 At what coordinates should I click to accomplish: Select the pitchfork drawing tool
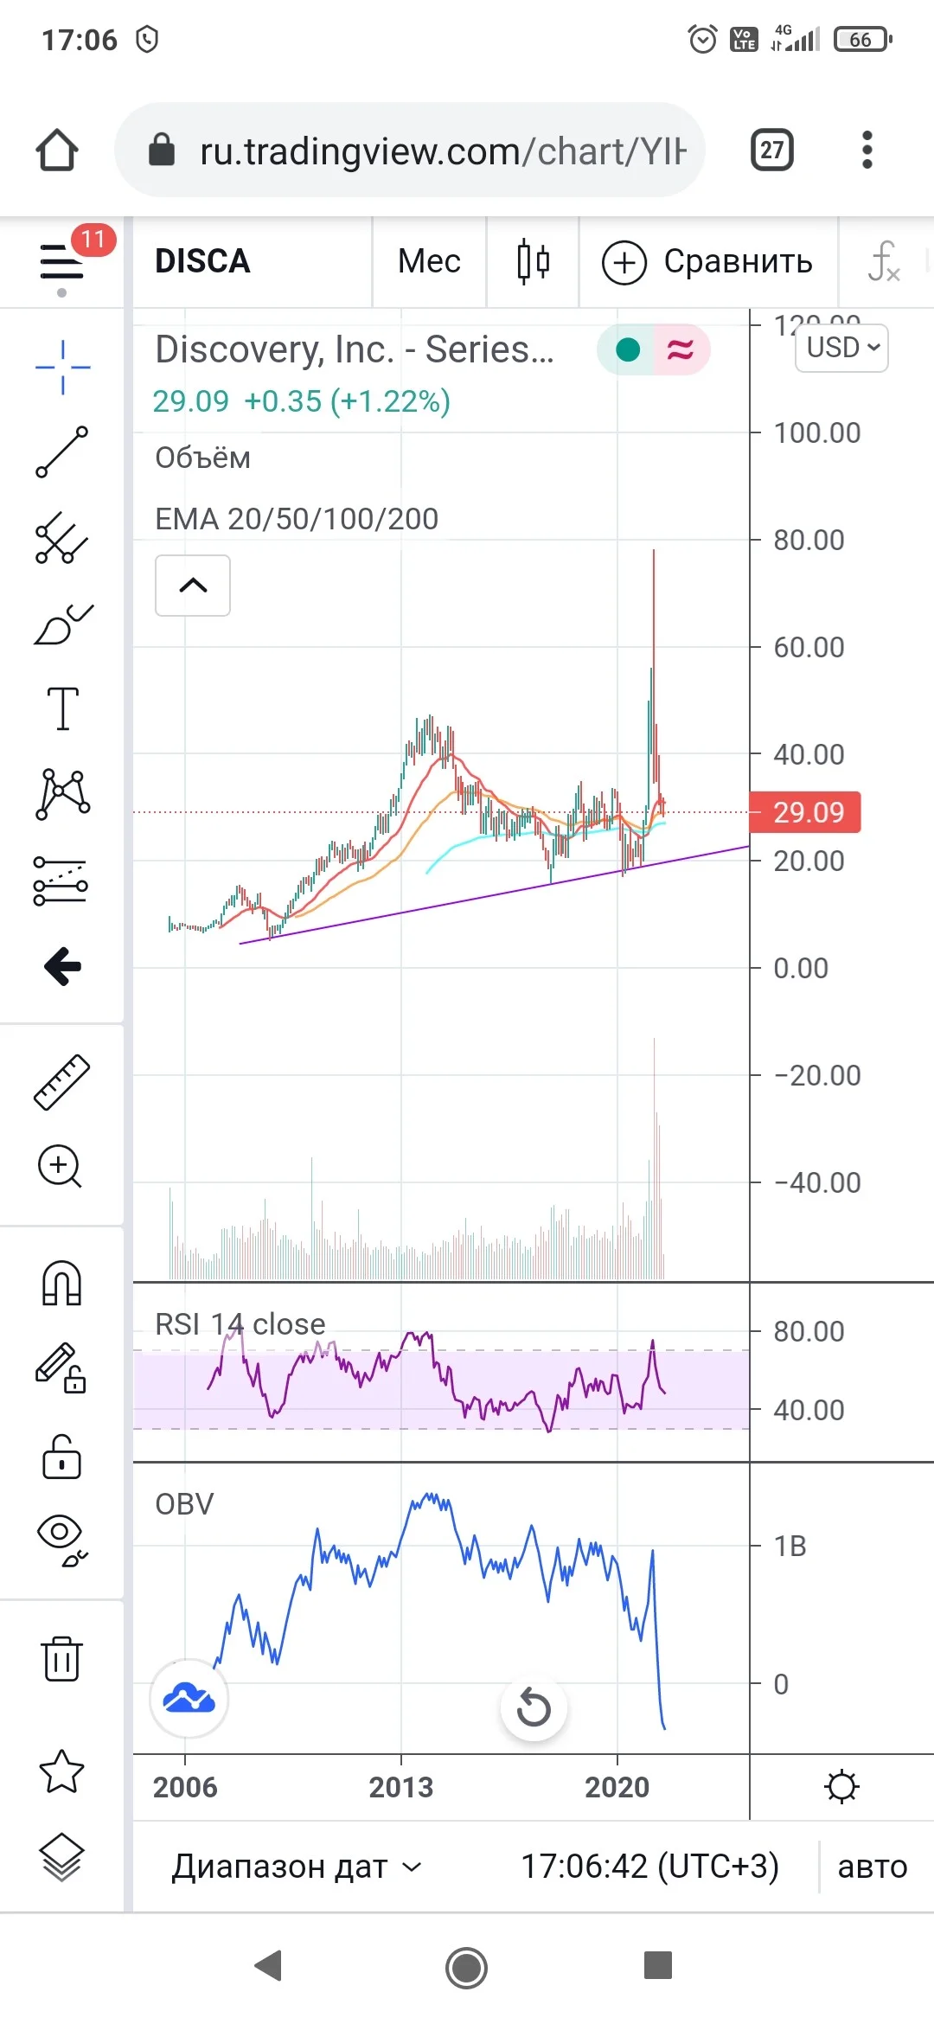click(x=62, y=538)
